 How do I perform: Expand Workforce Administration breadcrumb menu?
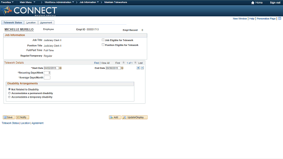point(59,2)
